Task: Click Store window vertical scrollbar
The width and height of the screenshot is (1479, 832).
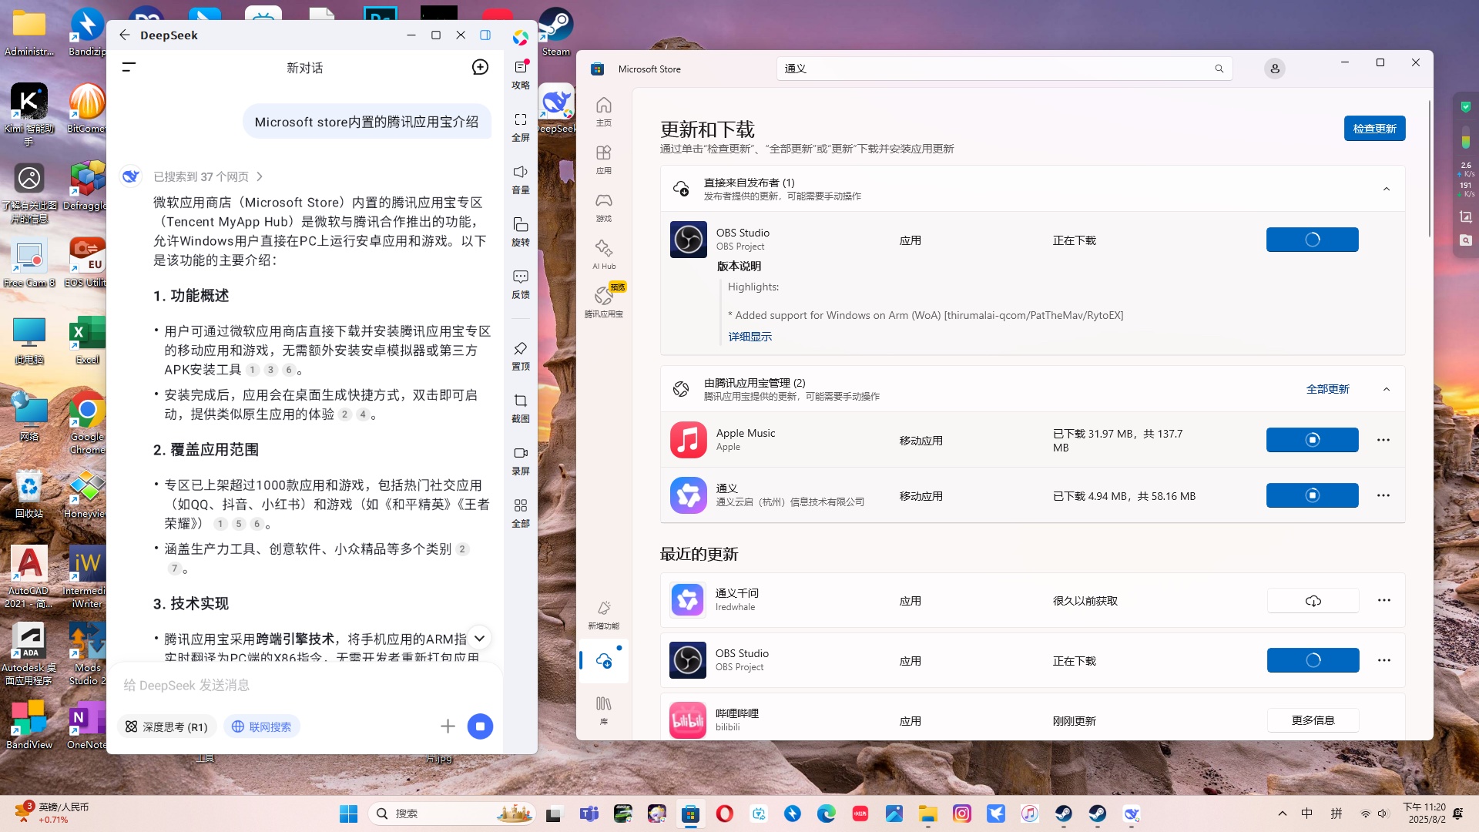Action: tap(1429, 169)
